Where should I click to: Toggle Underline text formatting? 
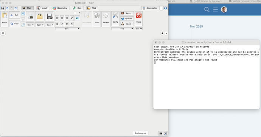tap(67, 24)
